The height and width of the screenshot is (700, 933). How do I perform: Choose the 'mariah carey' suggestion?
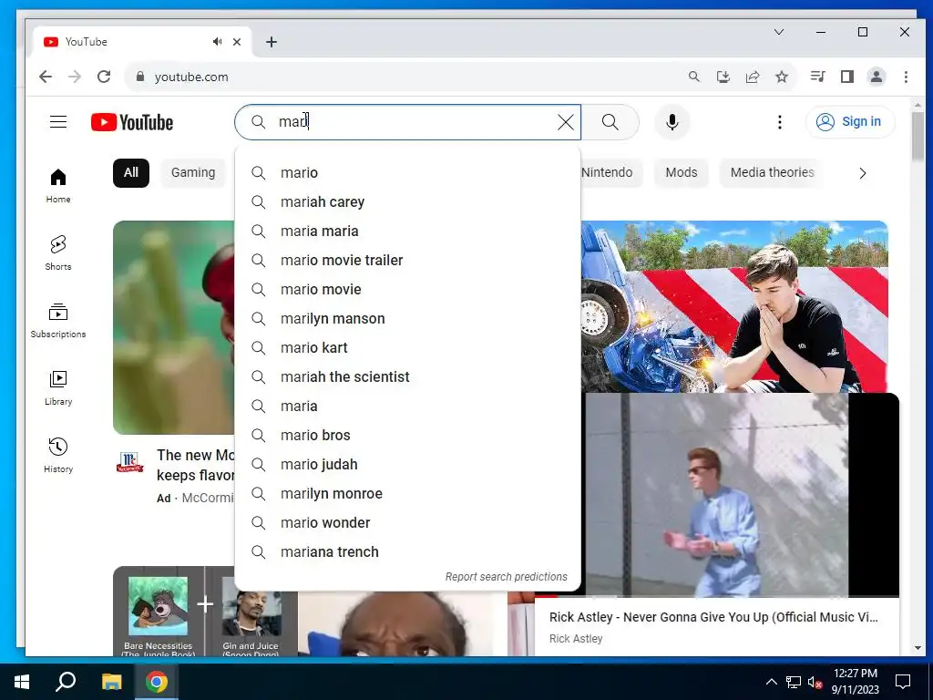[x=407, y=201]
